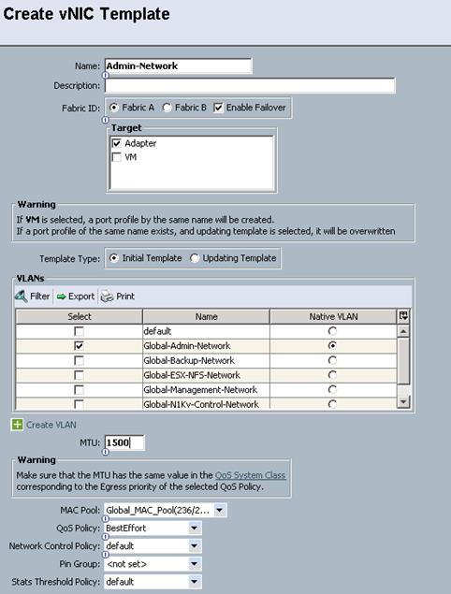Click the Print printer icon
Screen dimensions: 451x594
tap(107, 297)
